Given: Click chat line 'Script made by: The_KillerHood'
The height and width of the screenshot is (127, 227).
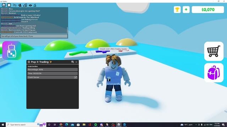Looking at the screenshot, I should 27,17.
